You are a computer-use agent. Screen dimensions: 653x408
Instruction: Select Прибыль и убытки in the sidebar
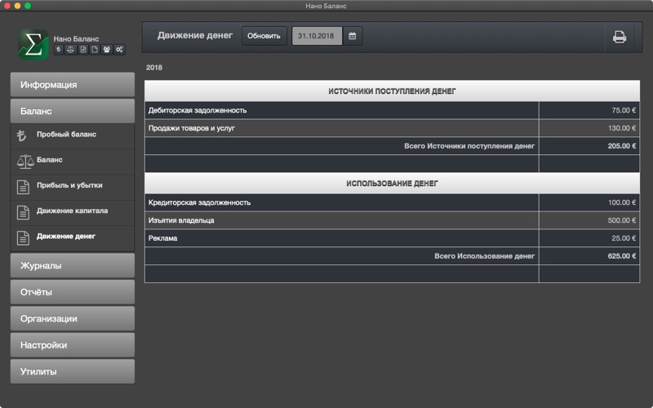click(x=73, y=186)
